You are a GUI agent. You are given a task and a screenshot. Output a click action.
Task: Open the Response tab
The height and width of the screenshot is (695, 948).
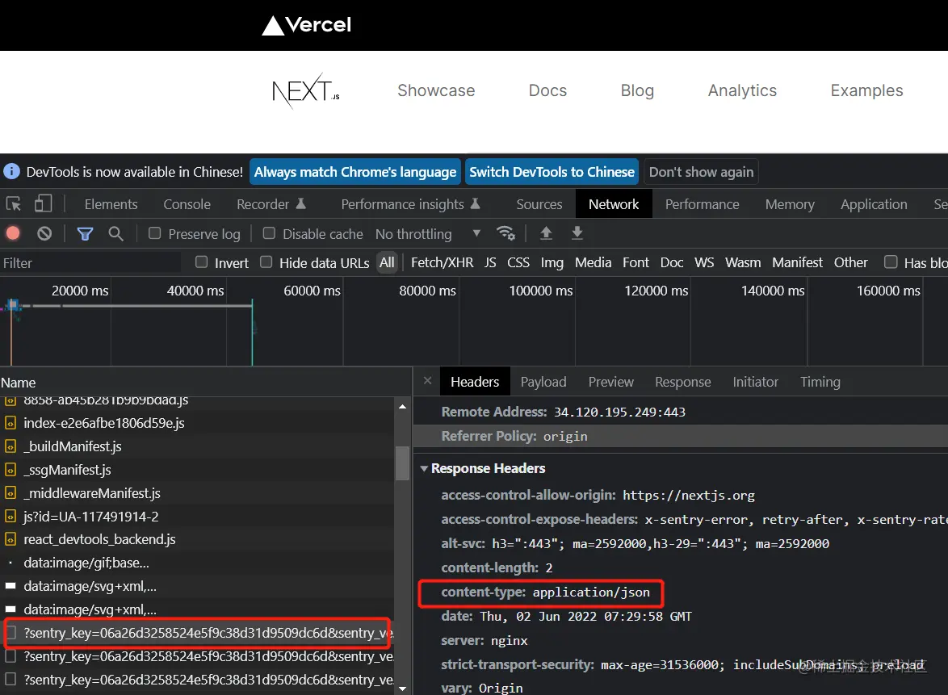682,382
